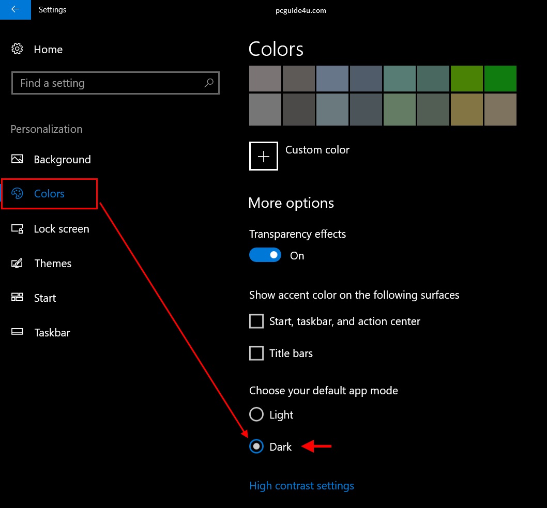Click the search magnifier icon
This screenshot has width=547, height=508.
coord(209,83)
